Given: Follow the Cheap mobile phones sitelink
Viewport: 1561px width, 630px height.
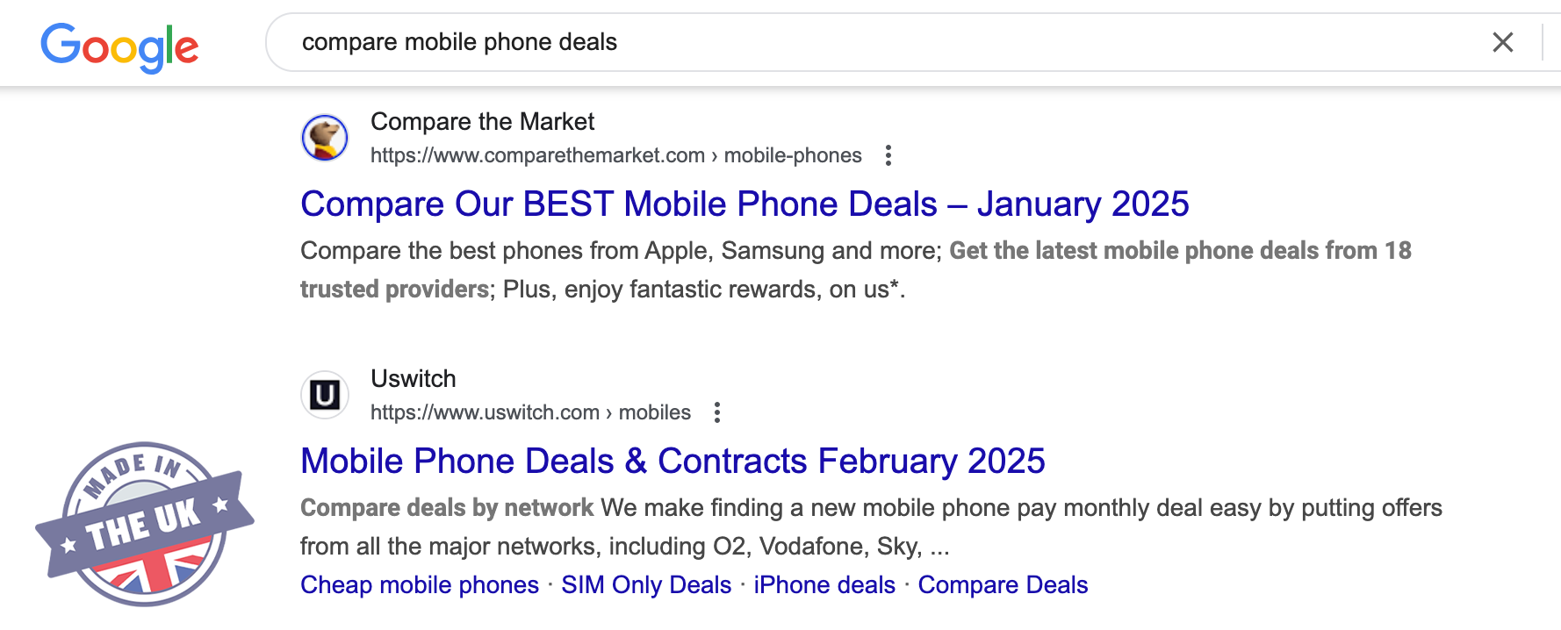Looking at the screenshot, I should click(x=420, y=585).
